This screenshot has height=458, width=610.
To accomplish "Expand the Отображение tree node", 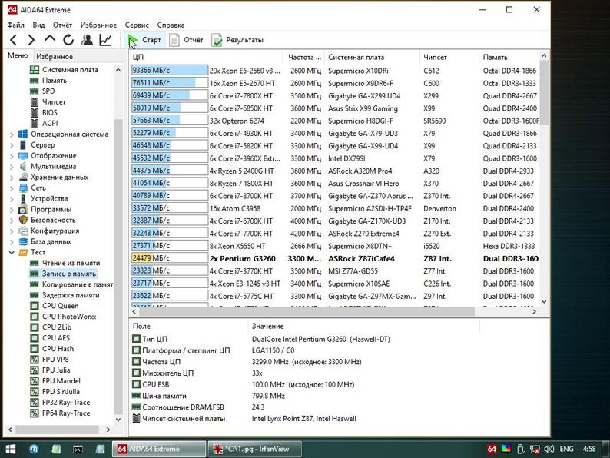I will click(12, 156).
